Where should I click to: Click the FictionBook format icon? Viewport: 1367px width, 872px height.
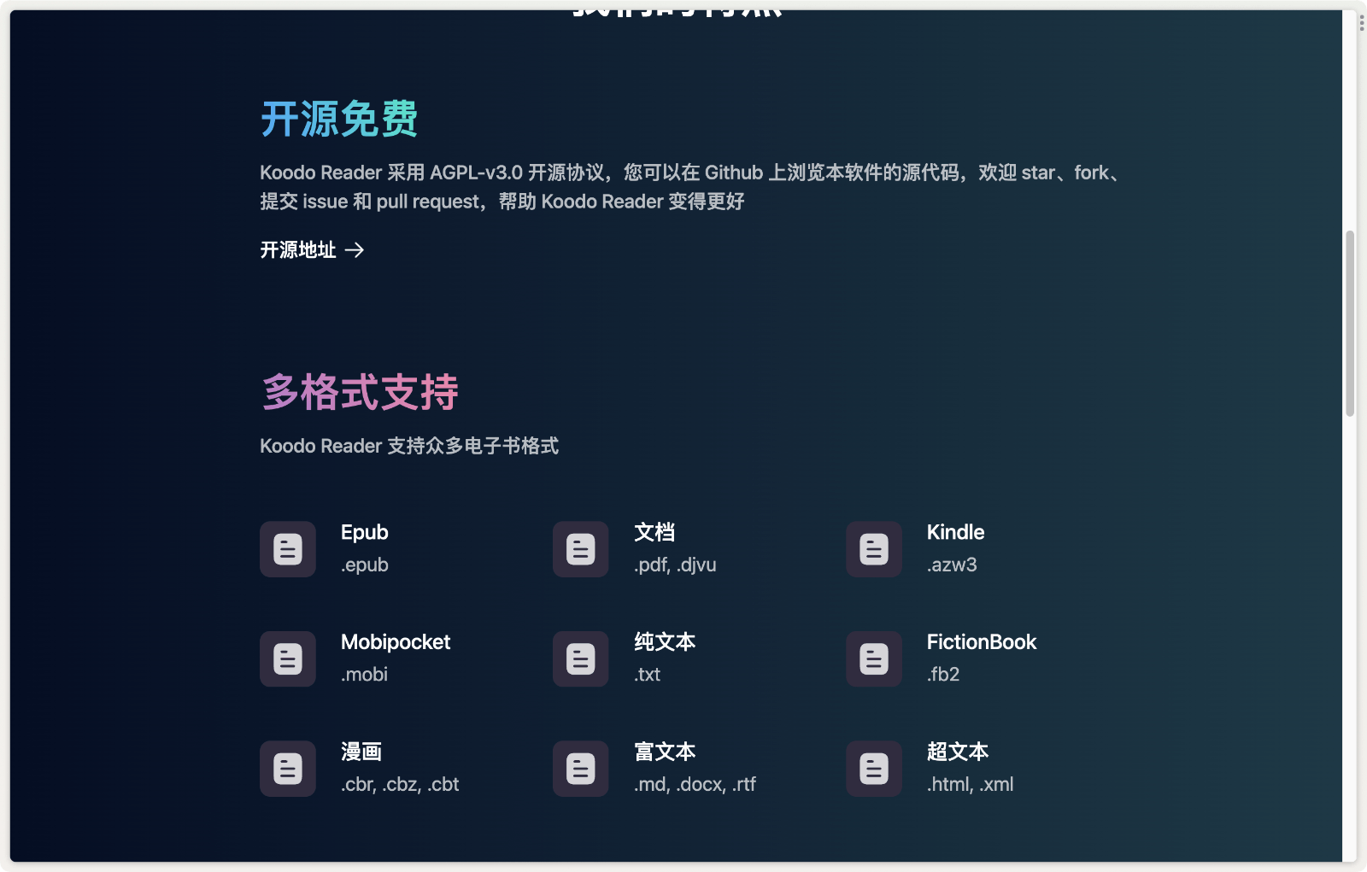point(873,658)
